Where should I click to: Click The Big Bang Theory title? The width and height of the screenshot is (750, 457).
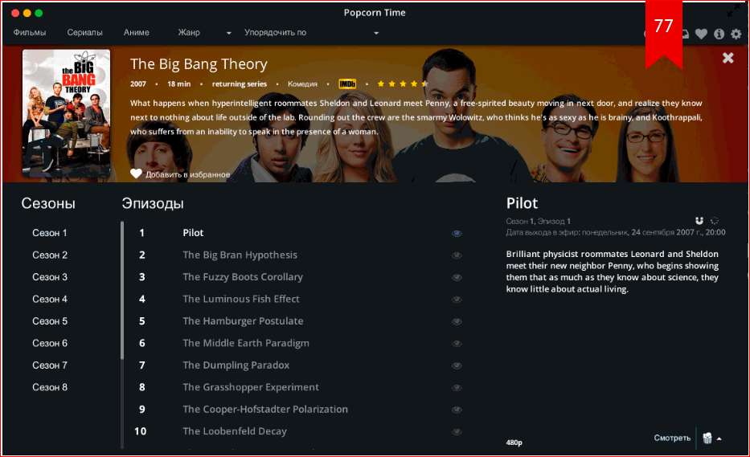(199, 64)
